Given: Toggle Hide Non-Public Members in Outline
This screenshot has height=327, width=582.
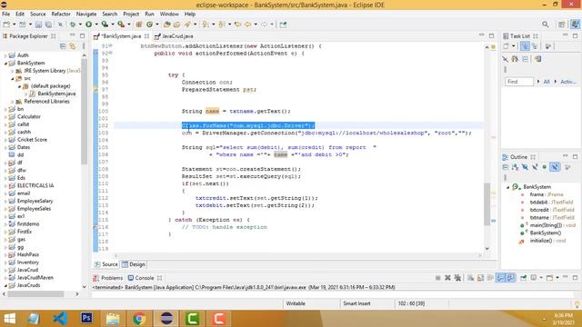Looking at the screenshot, I should (x=545, y=167).
